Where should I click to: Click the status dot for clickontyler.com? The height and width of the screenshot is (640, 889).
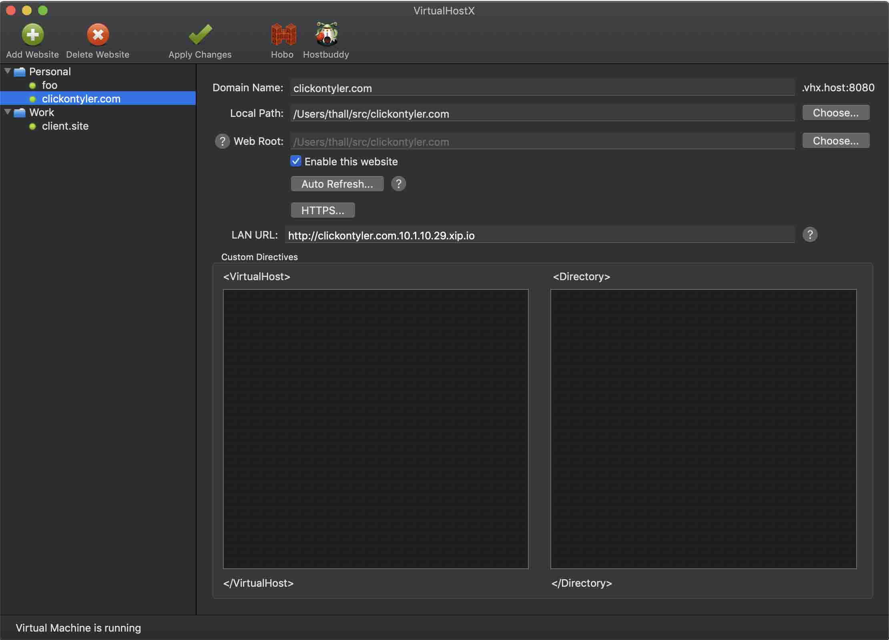click(x=33, y=99)
